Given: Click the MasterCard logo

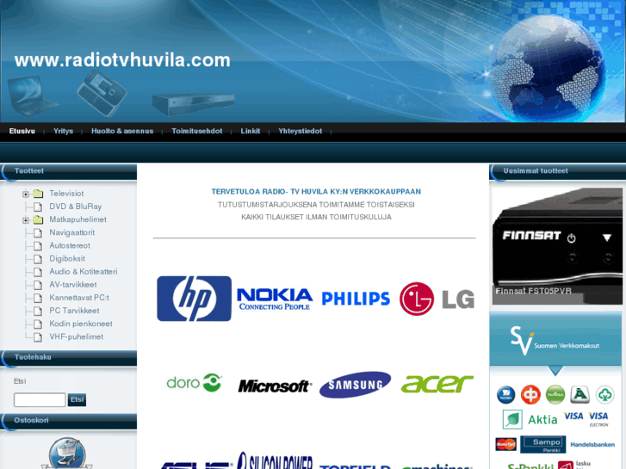Looking at the screenshot, I should point(505,444).
